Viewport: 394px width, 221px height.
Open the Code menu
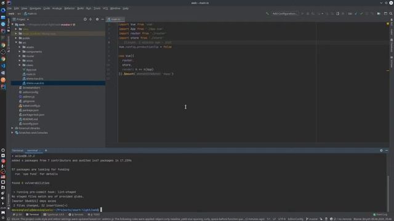click(x=47, y=8)
